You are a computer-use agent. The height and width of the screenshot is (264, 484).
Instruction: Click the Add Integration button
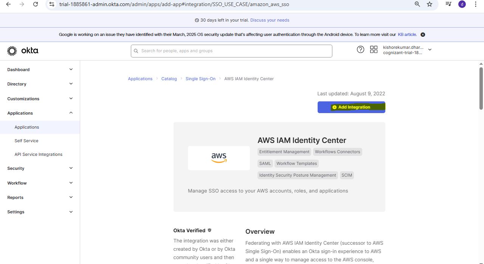pos(351,107)
